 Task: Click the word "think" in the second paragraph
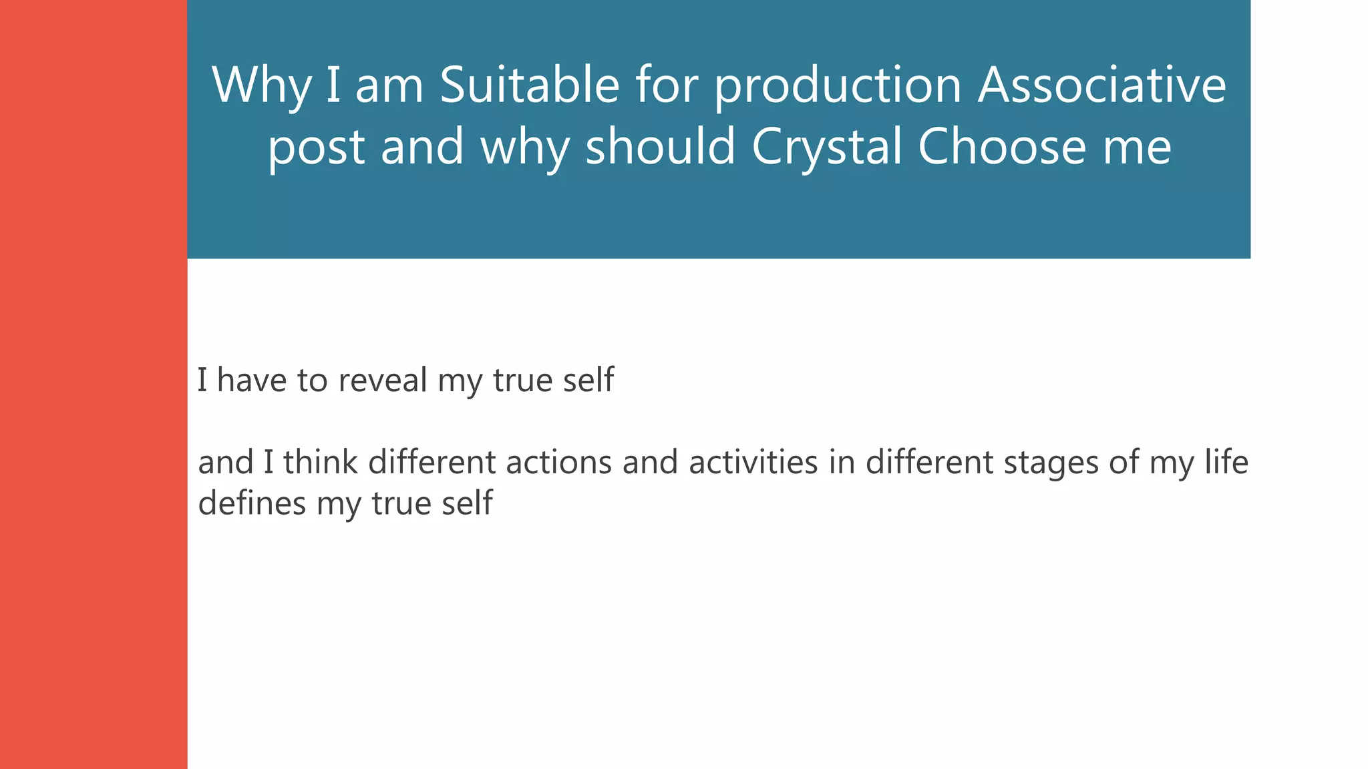pyautogui.click(x=320, y=463)
